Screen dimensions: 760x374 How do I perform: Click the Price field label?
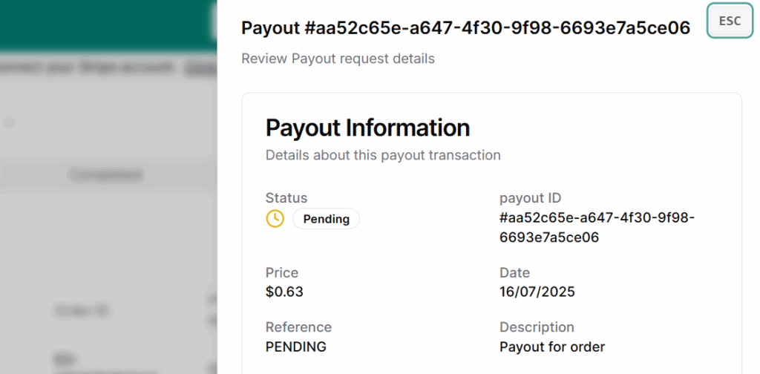[x=281, y=272]
